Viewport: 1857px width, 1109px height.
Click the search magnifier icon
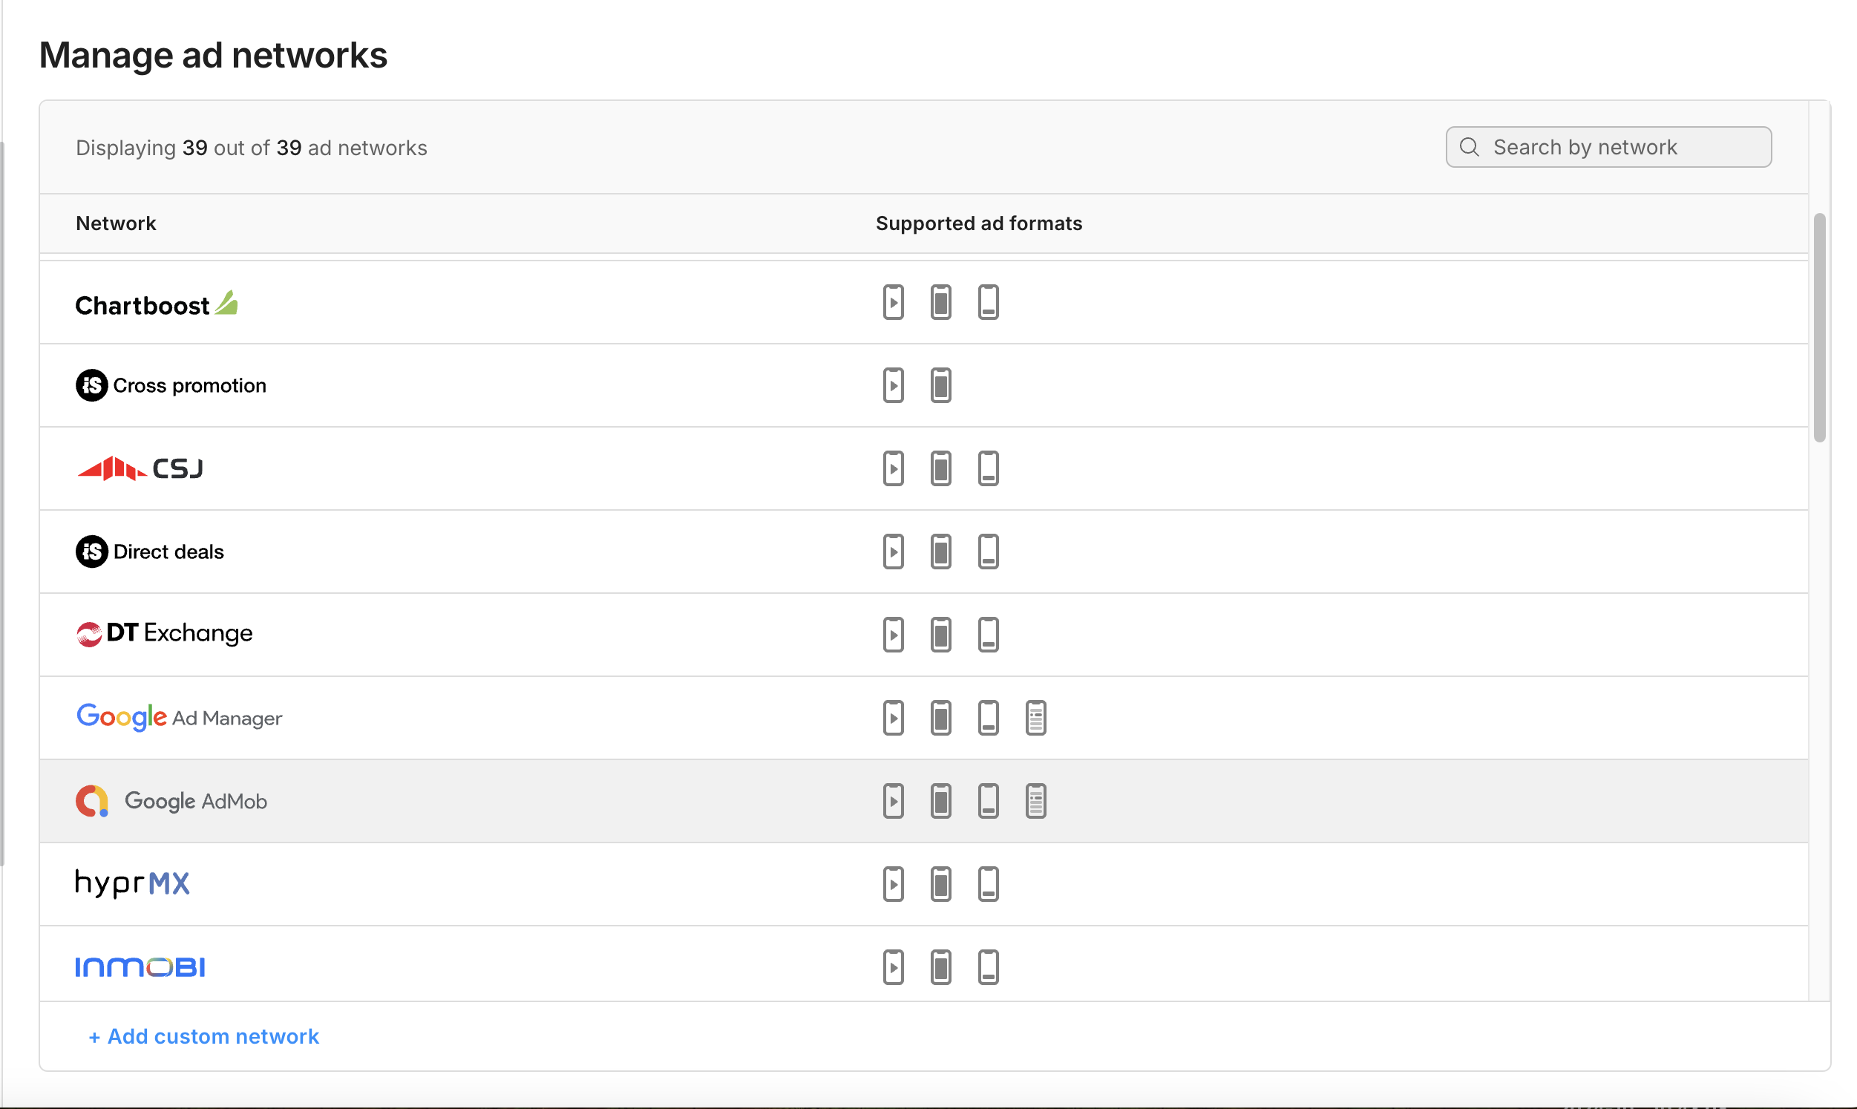point(1469,147)
